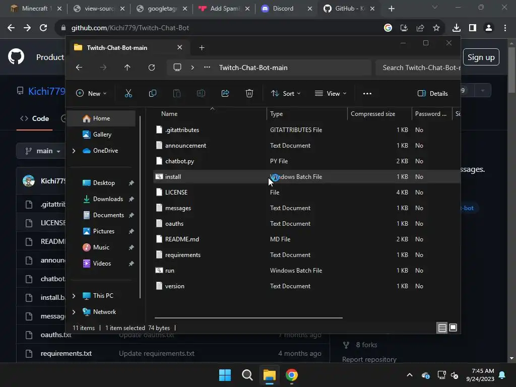Open the New dropdown

click(91, 93)
